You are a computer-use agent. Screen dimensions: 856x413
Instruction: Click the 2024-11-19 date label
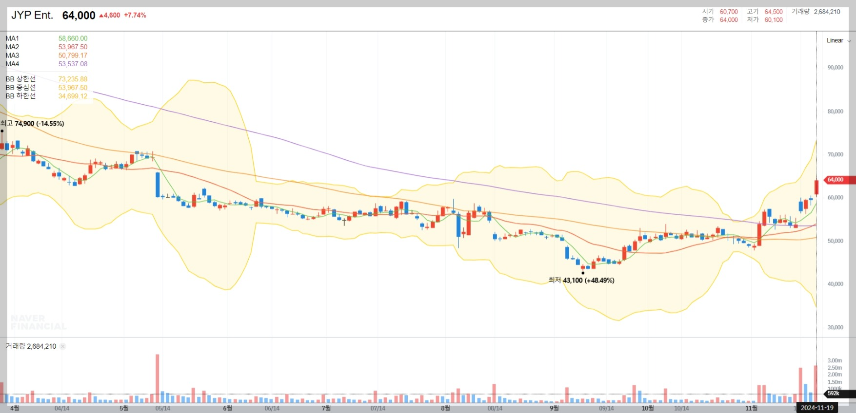[817, 408]
